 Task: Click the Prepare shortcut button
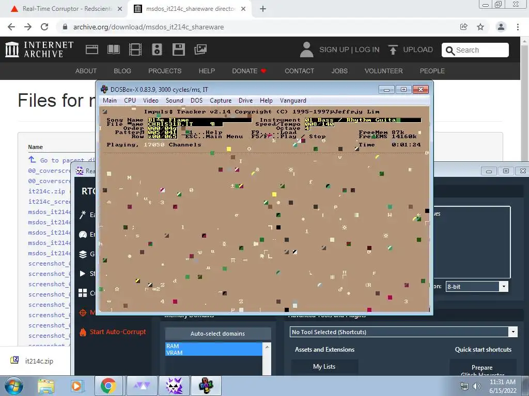[x=482, y=368]
